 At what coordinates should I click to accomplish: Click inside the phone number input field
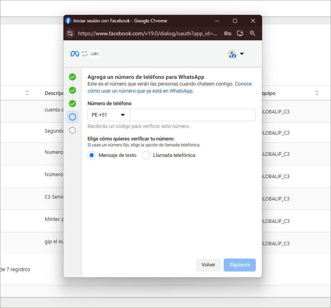(x=192, y=115)
